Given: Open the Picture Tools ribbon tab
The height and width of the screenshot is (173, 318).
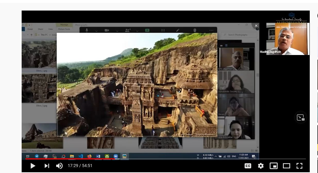Looking at the screenshot, I should [x=64, y=29].
